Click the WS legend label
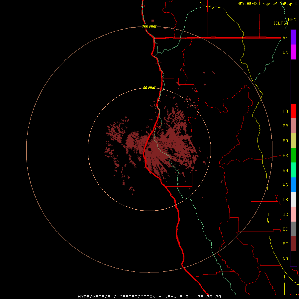The width and height of the screenshot is (299, 299). click(285, 185)
